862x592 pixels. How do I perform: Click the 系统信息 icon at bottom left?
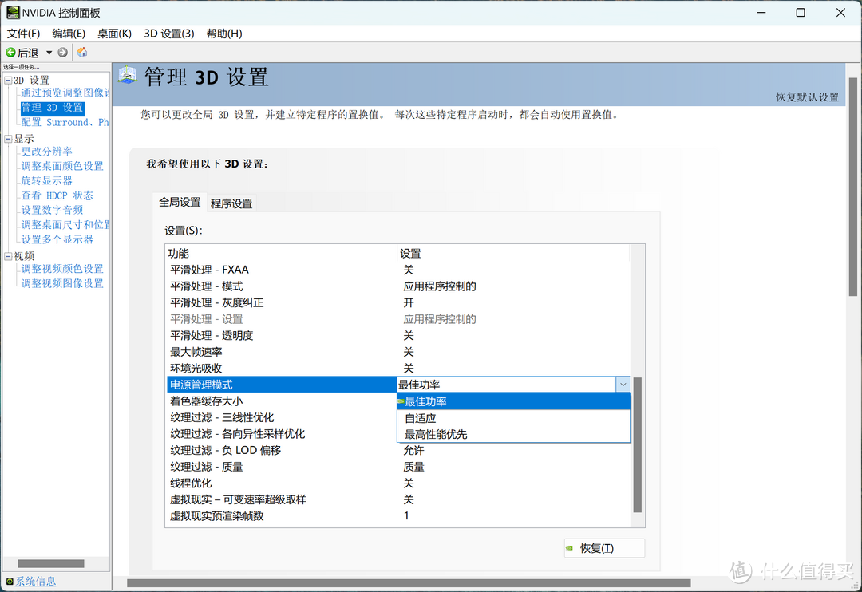click(10, 581)
